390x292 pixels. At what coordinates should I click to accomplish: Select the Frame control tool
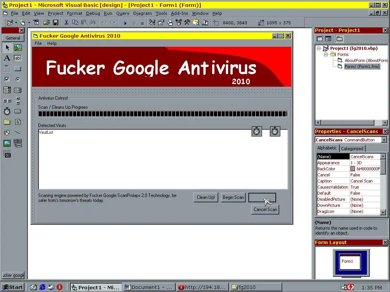(x=7, y=68)
